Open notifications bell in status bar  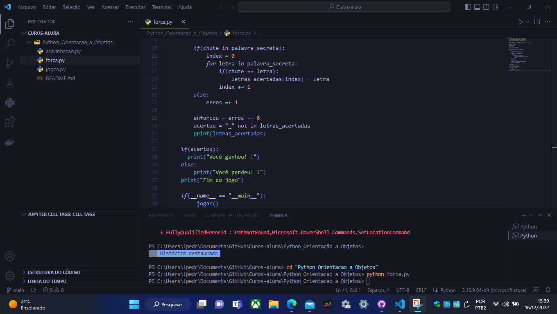pos(548,290)
